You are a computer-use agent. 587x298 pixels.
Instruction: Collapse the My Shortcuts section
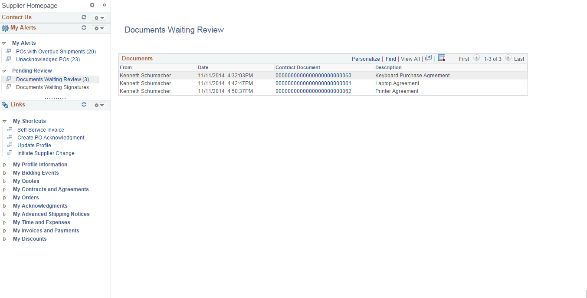click(x=4, y=121)
